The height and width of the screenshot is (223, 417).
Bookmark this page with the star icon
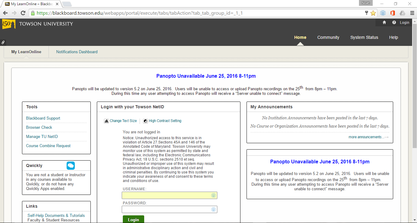tap(373, 13)
